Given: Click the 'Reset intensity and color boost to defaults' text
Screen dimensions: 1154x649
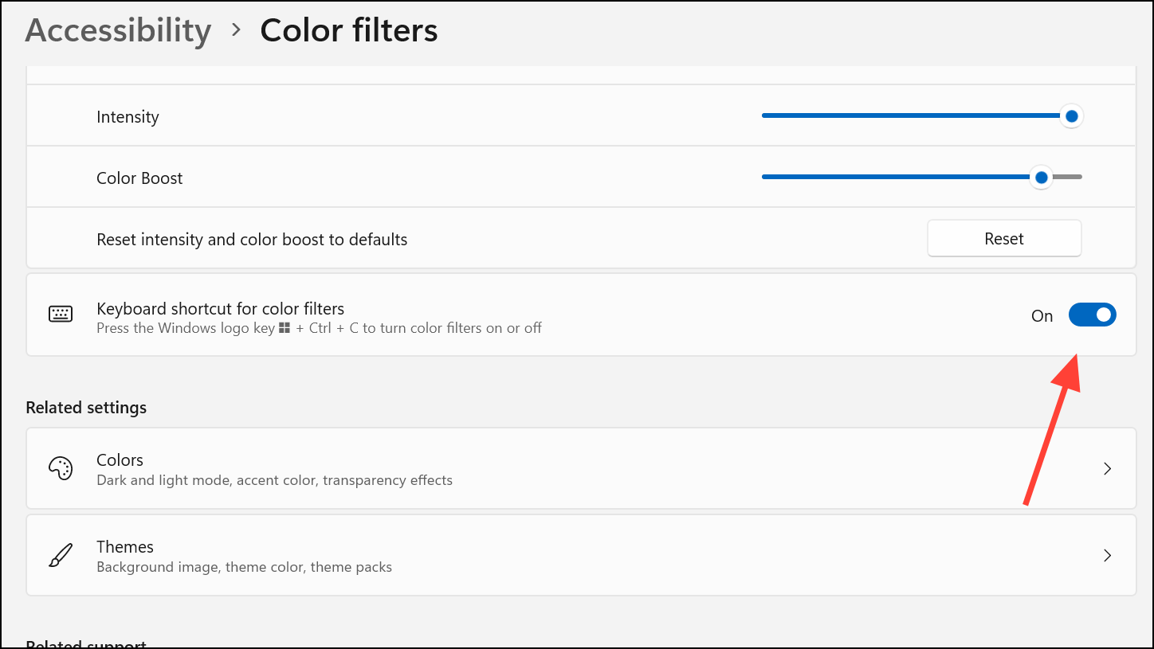Looking at the screenshot, I should 252,240.
